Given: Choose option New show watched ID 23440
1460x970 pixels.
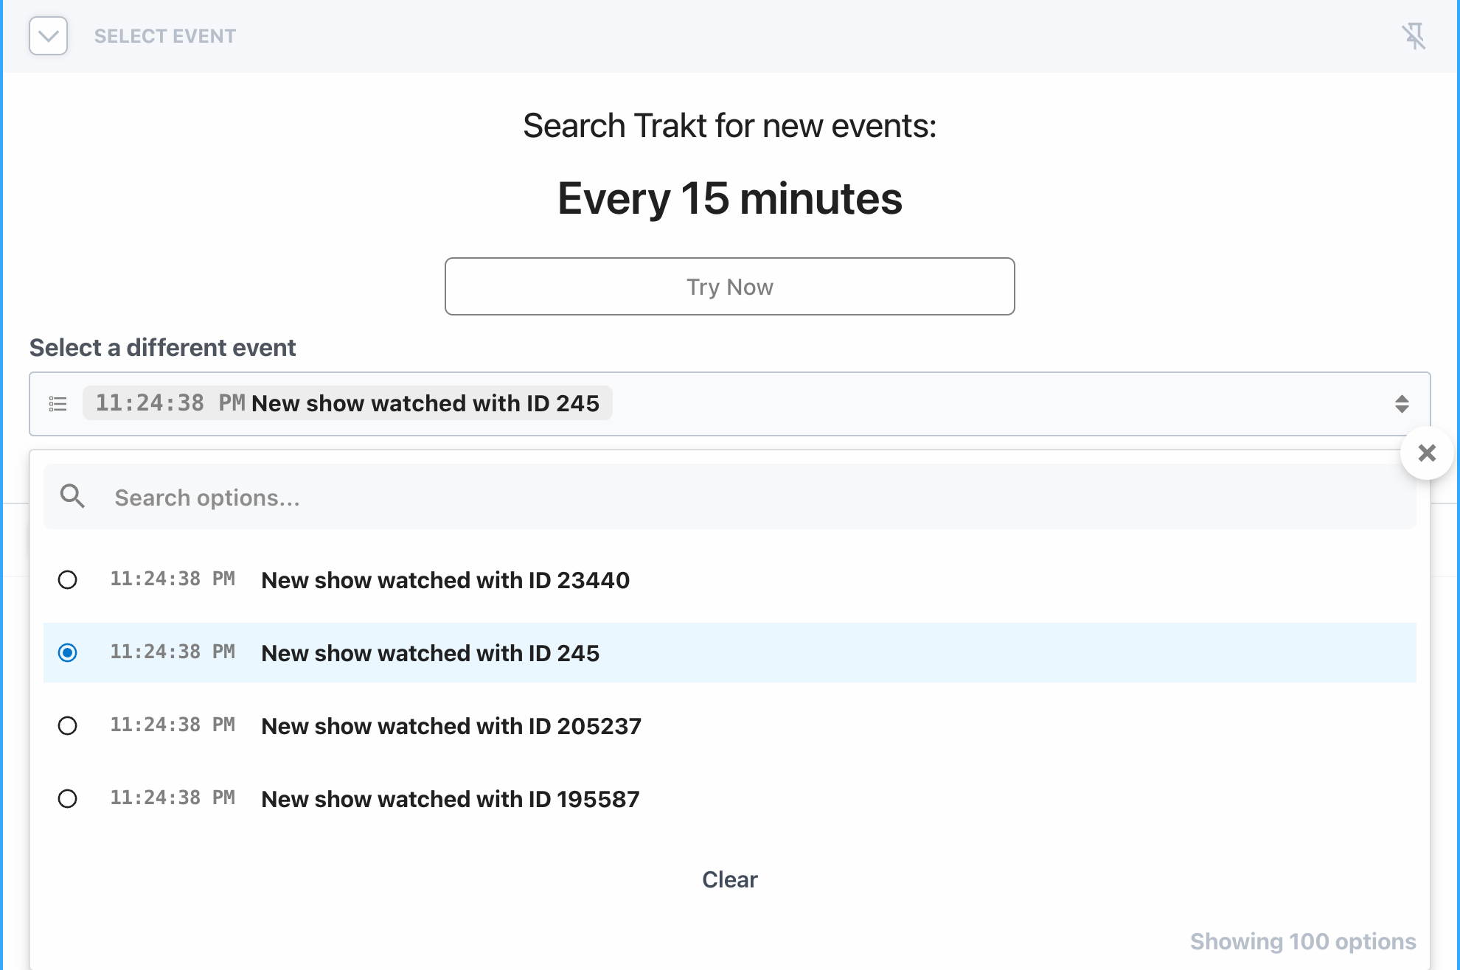Looking at the screenshot, I should click(445, 580).
